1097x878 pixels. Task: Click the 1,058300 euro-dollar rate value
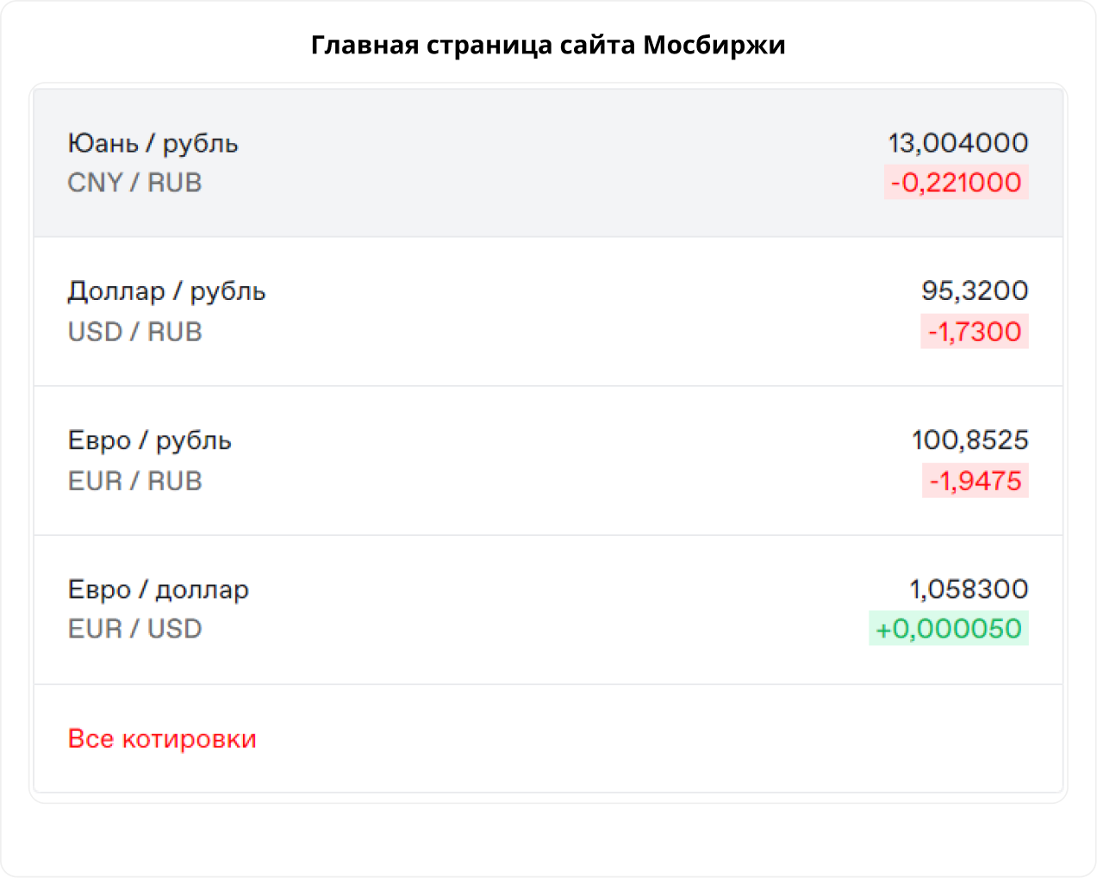(969, 589)
